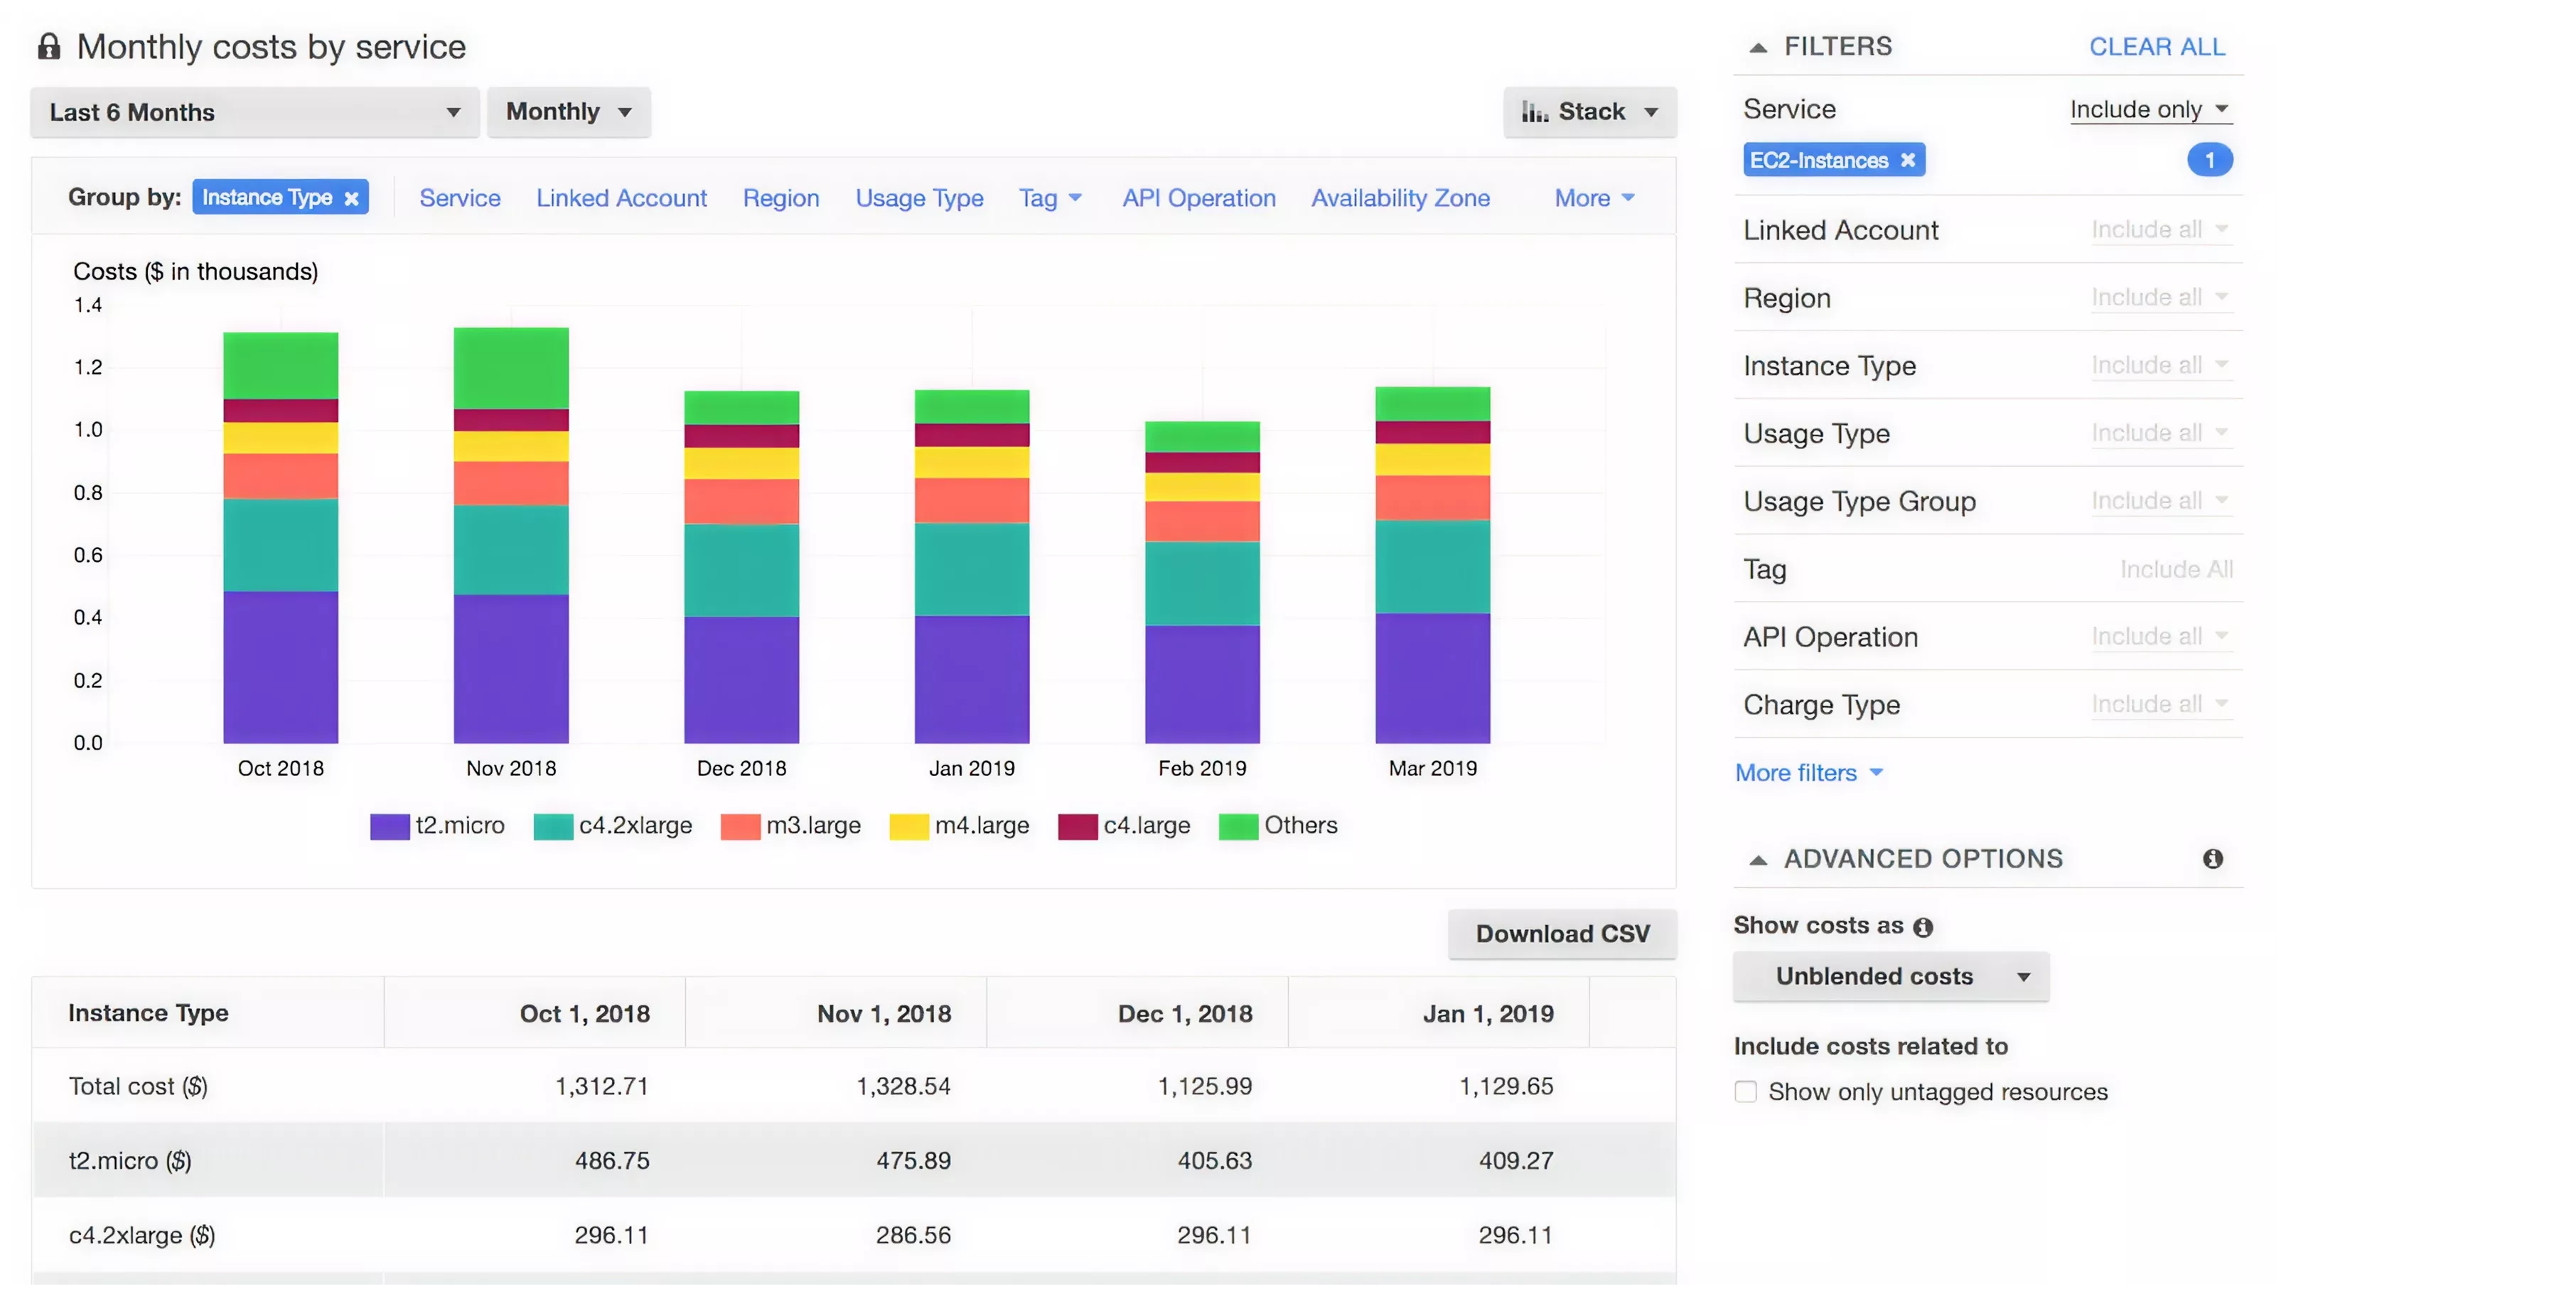Click the Download CSV button

[1562, 934]
